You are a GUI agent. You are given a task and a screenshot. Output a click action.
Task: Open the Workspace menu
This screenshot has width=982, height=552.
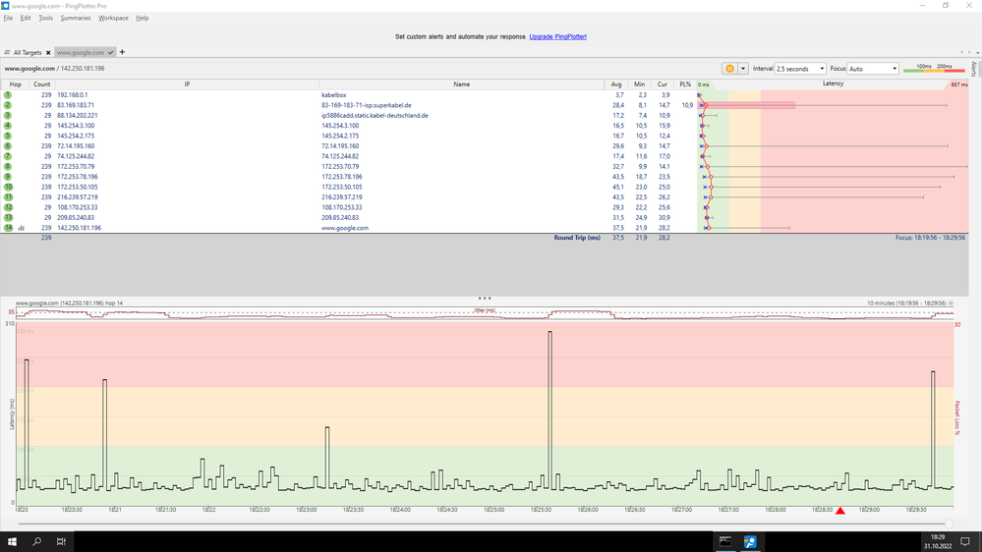point(113,18)
